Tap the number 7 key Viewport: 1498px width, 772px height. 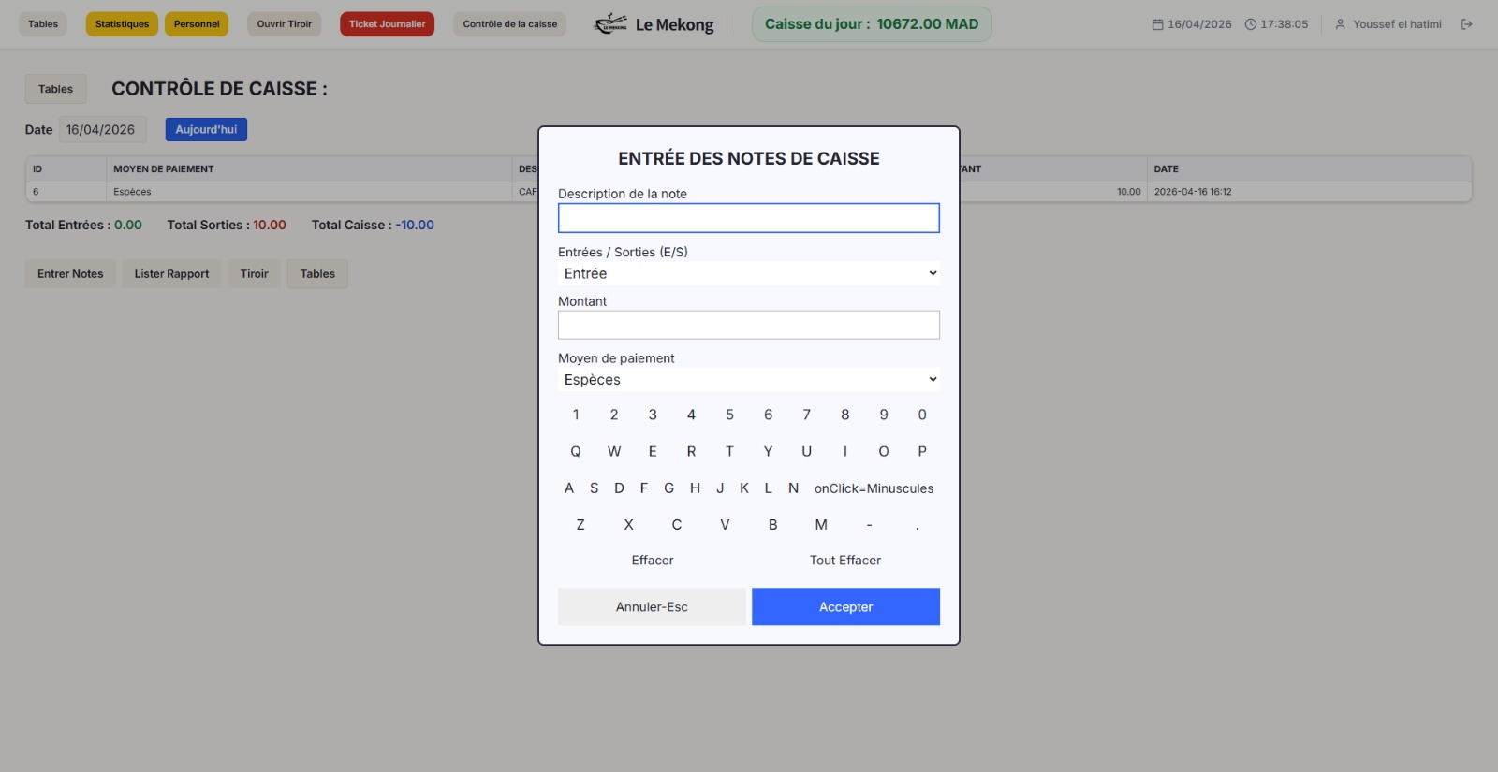[x=806, y=415]
